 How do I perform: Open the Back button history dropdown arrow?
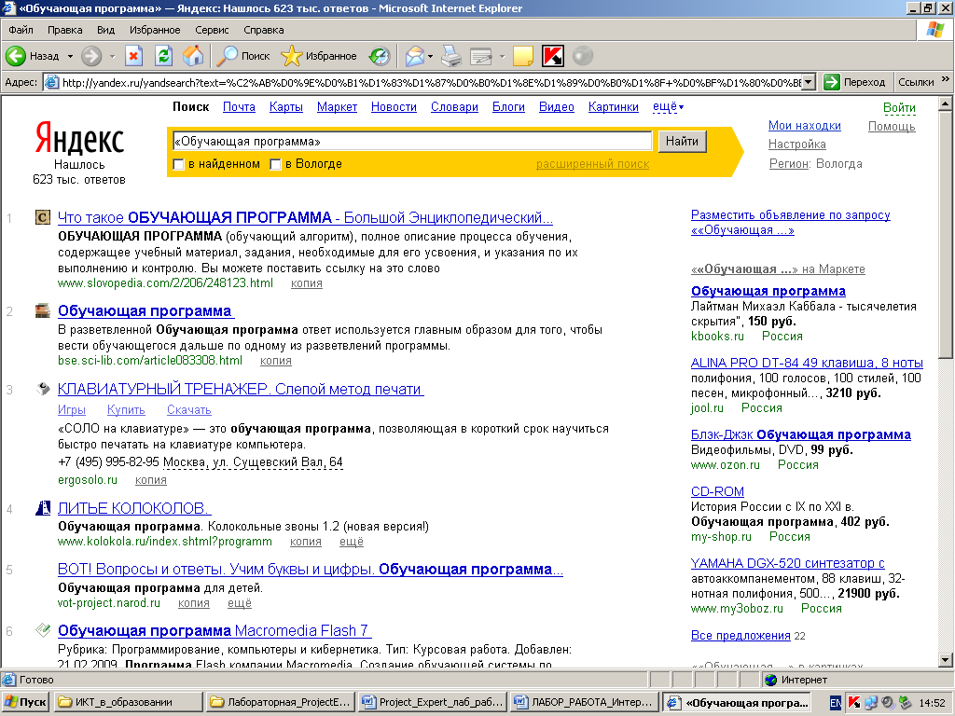(70, 57)
